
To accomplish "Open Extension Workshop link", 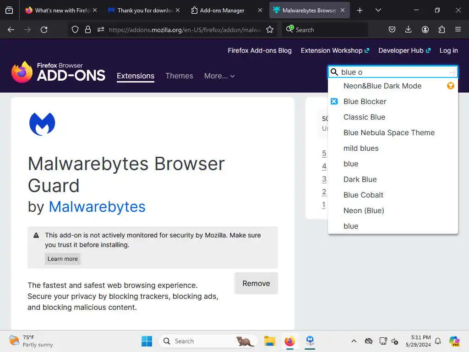I will tap(335, 50).
